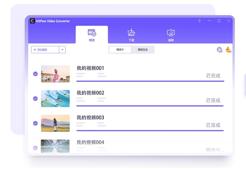Select the title 我的視頻003
Screen dimensions: 246x169
point(91,117)
